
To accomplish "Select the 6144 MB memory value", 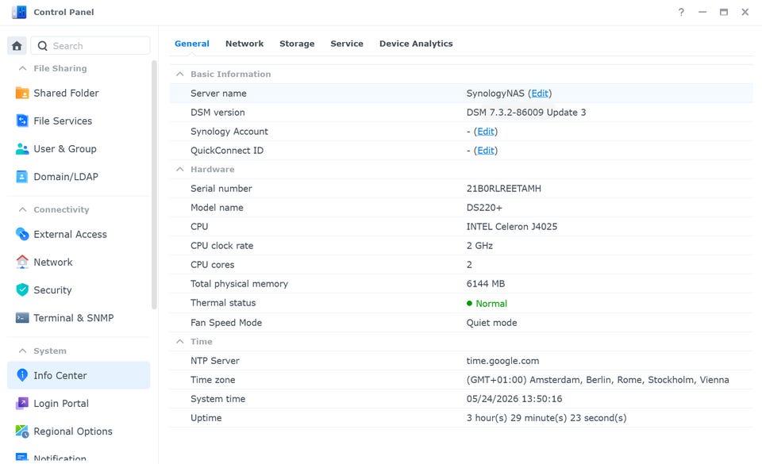I will (486, 284).
